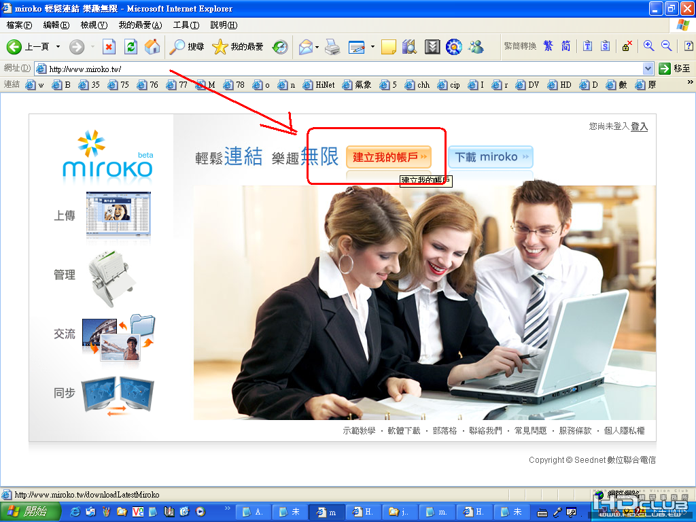
Task: Open the 聯絡我們 contact us link
Action: point(485,430)
